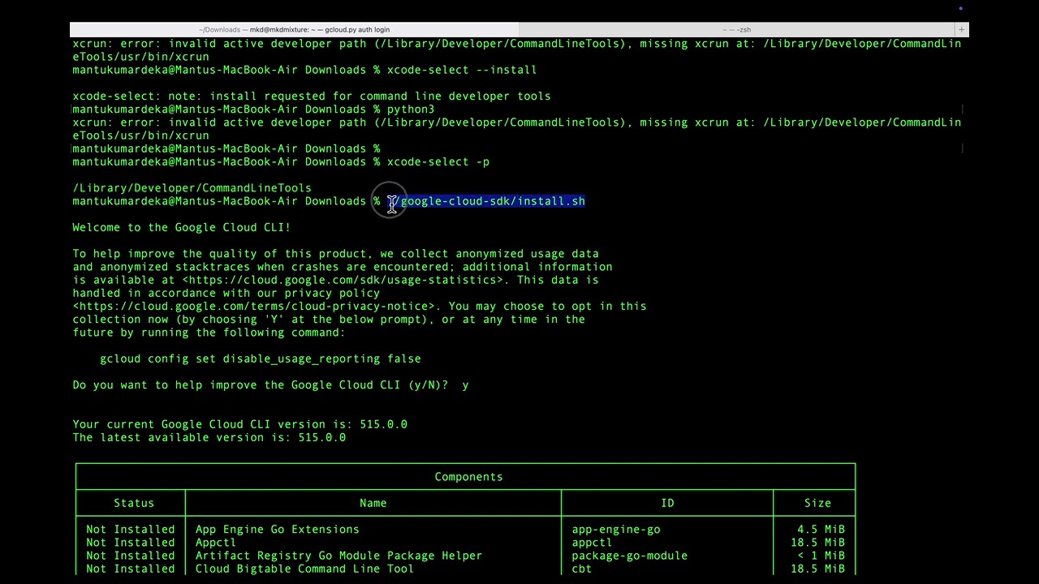Click 'The latest available version is' line
This screenshot has height=584, width=1039.
coord(209,437)
